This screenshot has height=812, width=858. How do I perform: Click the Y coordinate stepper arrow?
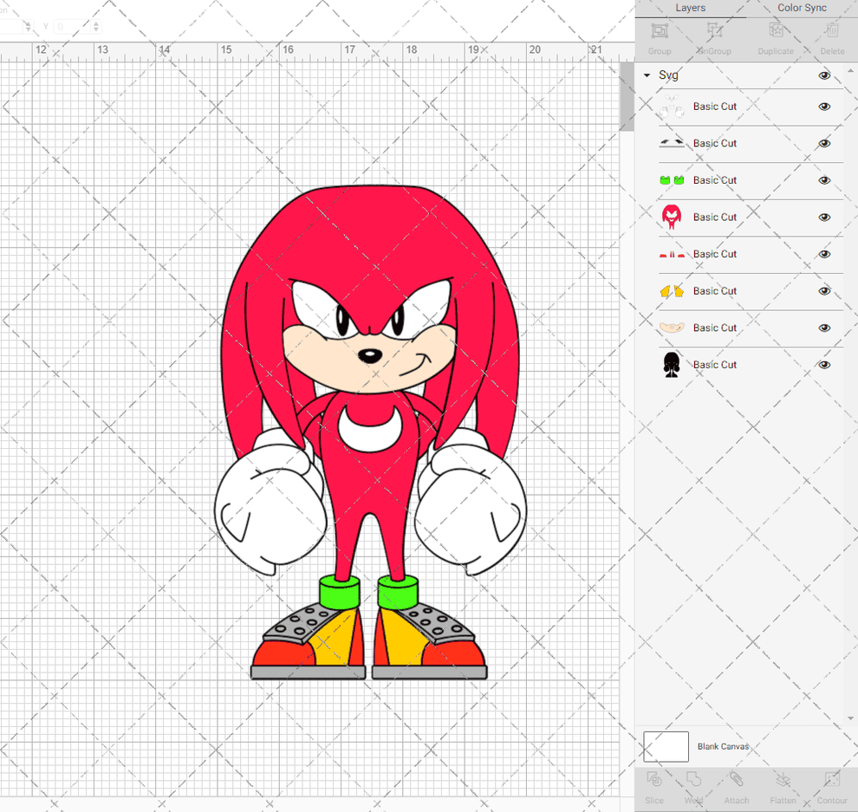coord(98,26)
